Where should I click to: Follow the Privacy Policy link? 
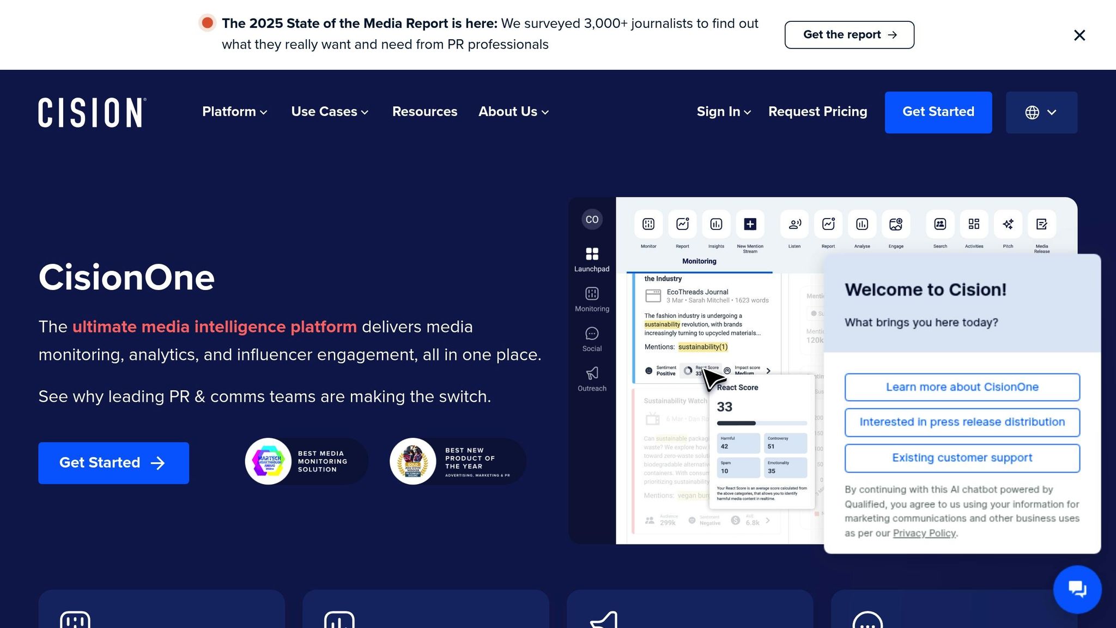(x=924, y=533)
